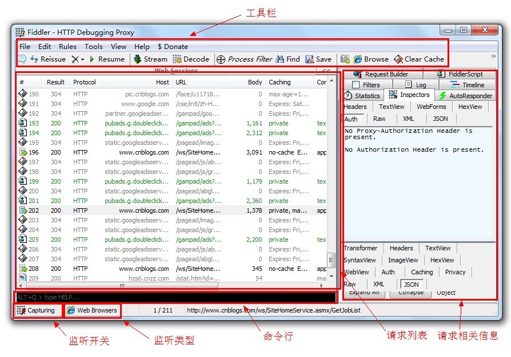The height and width of the screenshot is (357, 511).
Task: Open the File menu
Action: (25, 47)
